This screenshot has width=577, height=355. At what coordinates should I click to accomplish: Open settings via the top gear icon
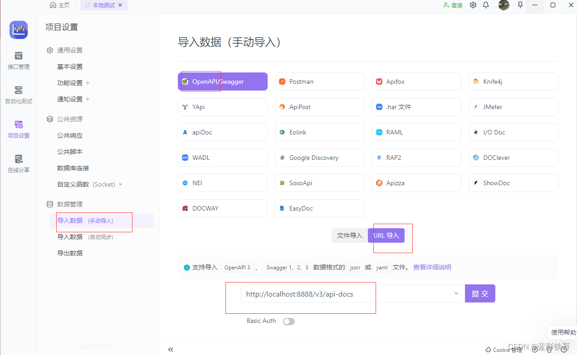pos(473,5)
